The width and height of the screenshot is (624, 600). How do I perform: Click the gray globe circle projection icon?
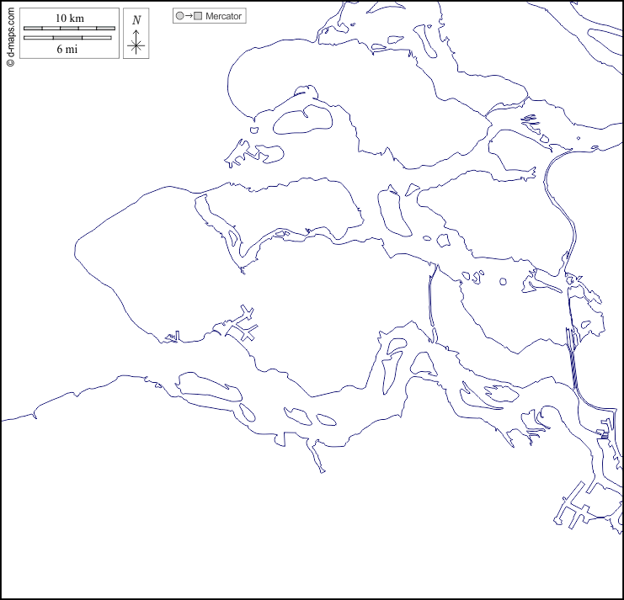point(179,16)
